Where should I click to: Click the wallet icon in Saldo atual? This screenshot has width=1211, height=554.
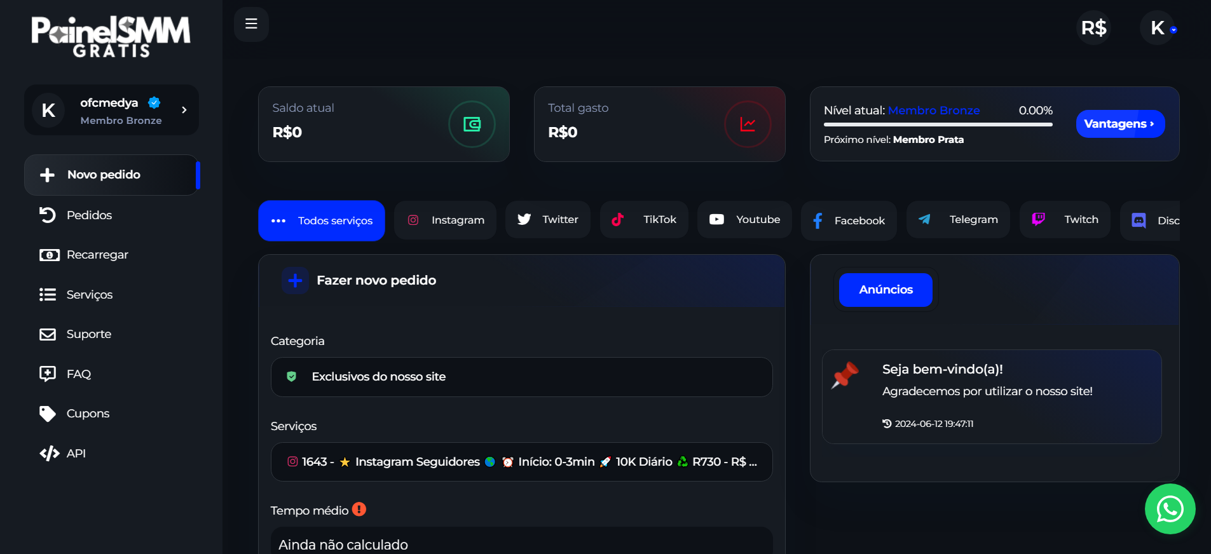pyautogui.click(x=472, y=125)
